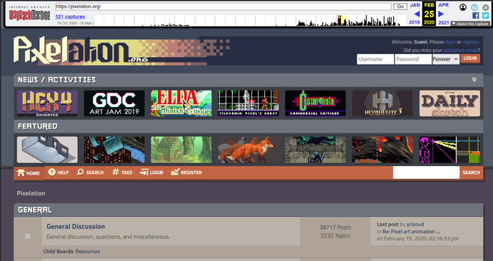The image size is (493, 261).
Task: Open the session length Forever dropdown
Action: click(x=446, y=59)
